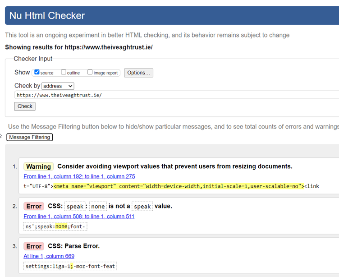Select the Error label for speak value

tap(34, 206)
